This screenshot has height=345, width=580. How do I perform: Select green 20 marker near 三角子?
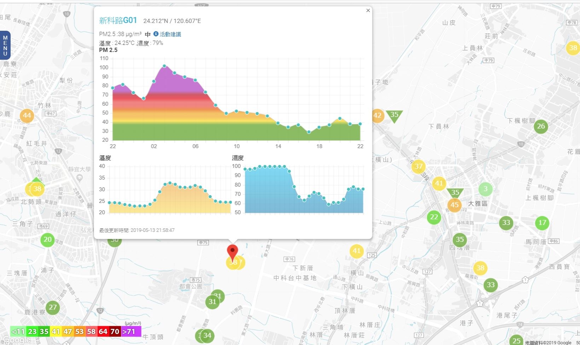coord(47,240)
